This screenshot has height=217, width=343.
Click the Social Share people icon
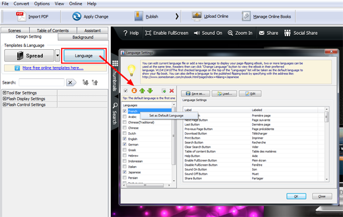tap(287, 33)
